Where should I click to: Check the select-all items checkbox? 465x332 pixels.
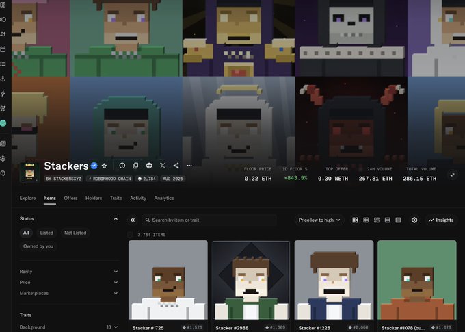(130, 235)
